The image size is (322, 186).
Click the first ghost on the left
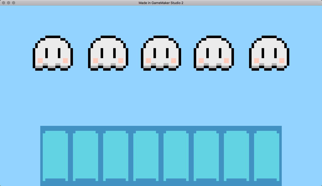tap(53, 53)
